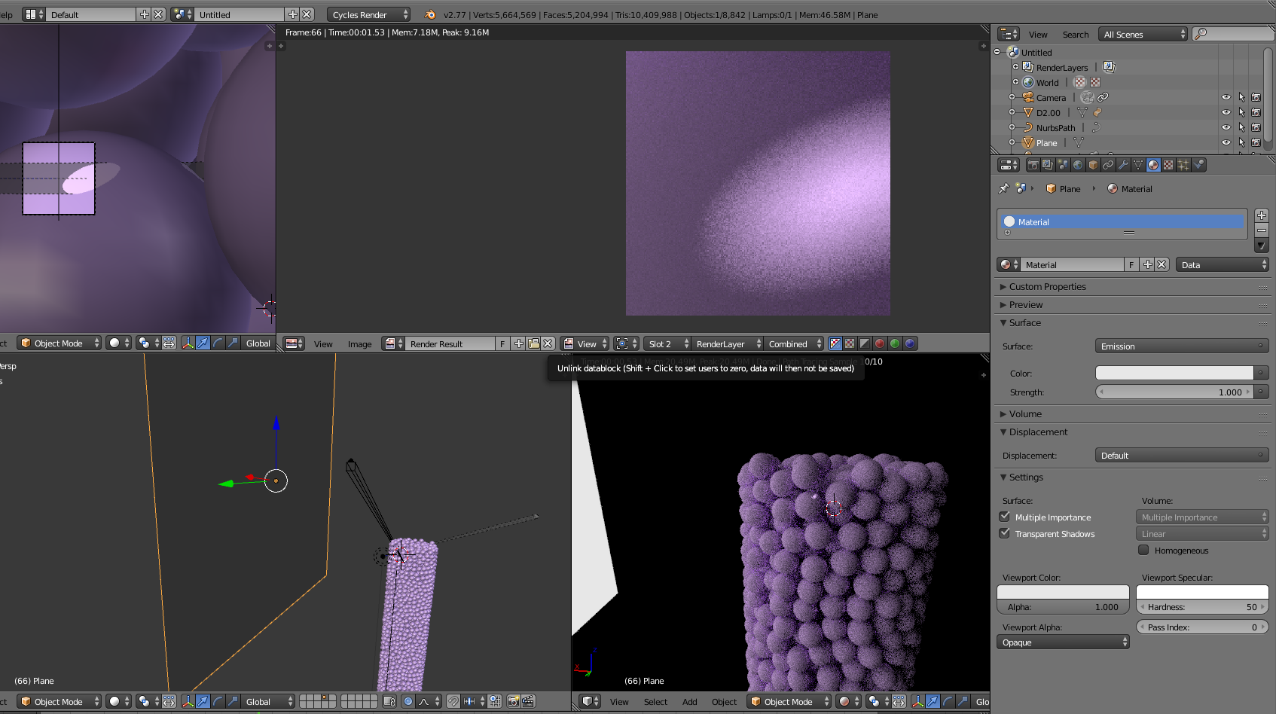This screenshot has height=714, width=1276.
Task: Unlink the Material datablock X button
Action: (x=1162, y=264)
